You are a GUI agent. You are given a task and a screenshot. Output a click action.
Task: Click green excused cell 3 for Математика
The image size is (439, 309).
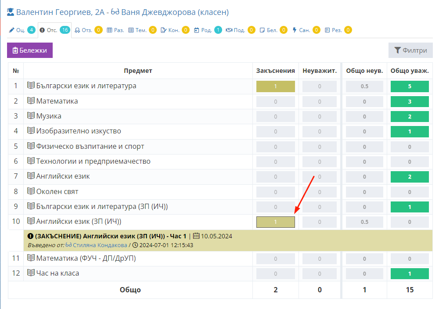coord(409,101)
